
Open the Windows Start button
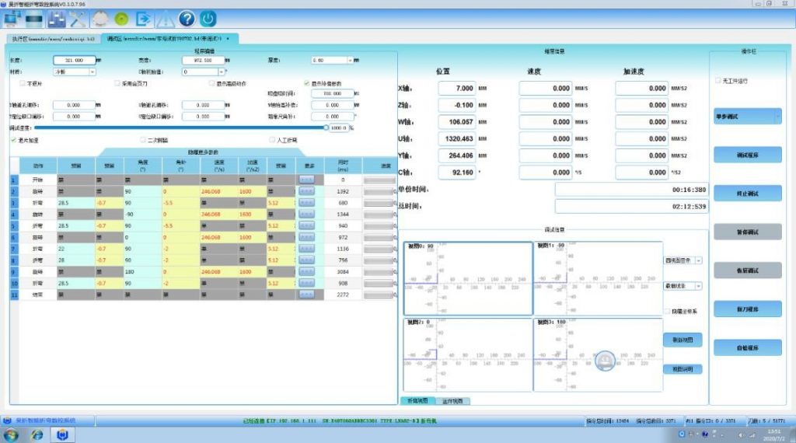tap(11, 435)
